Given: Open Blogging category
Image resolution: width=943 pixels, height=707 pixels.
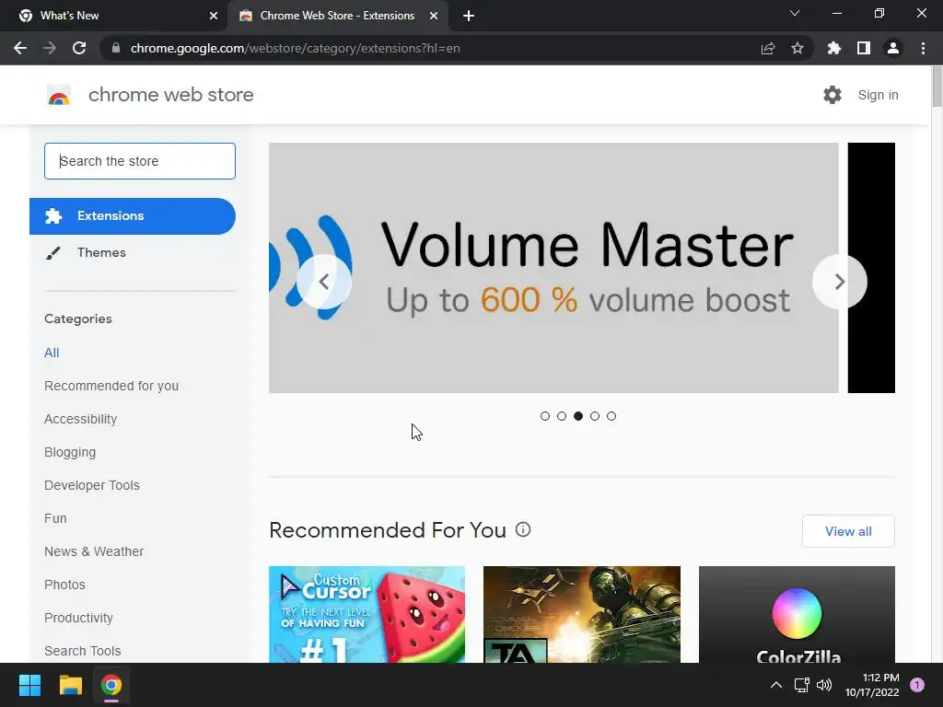Looking at the screenshot, I should pos(70,452).
